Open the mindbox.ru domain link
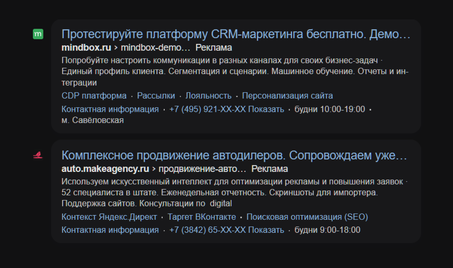Viewport: 453px width, 268px height. click(86, 48)
